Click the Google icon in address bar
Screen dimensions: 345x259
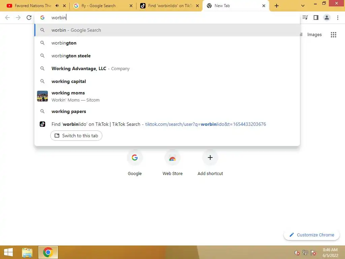coord(42,18)
